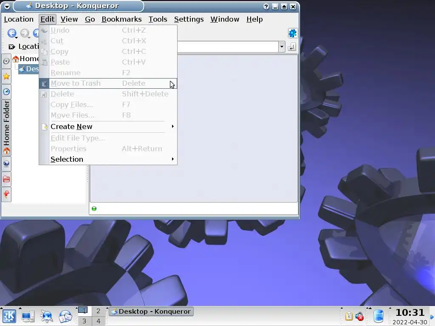
Task: Click Klipper clipboard tray icon
Action: pyautogui.click(x=349, y=316)
